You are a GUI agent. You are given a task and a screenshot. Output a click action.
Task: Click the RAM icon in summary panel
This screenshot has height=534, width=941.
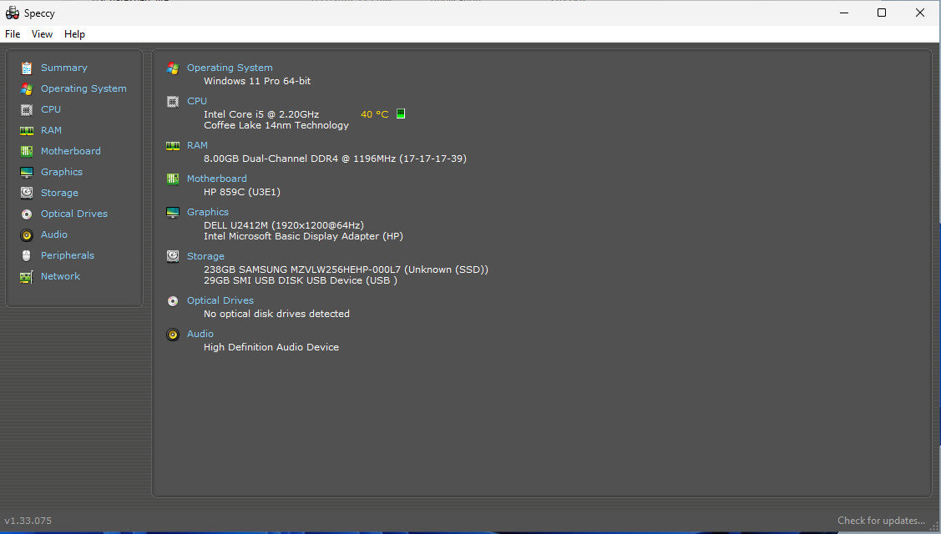(173, 146)
